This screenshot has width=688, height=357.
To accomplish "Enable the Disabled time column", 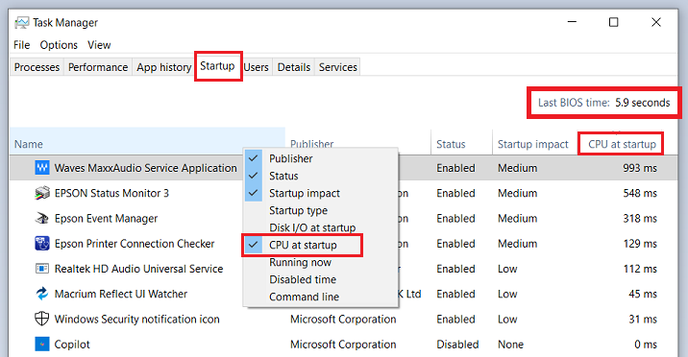I will coord(320,279).
